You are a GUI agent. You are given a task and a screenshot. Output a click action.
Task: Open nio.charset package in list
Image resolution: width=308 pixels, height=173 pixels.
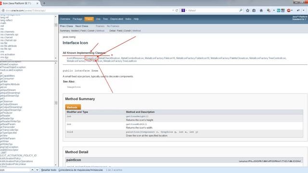coord(6,37)
